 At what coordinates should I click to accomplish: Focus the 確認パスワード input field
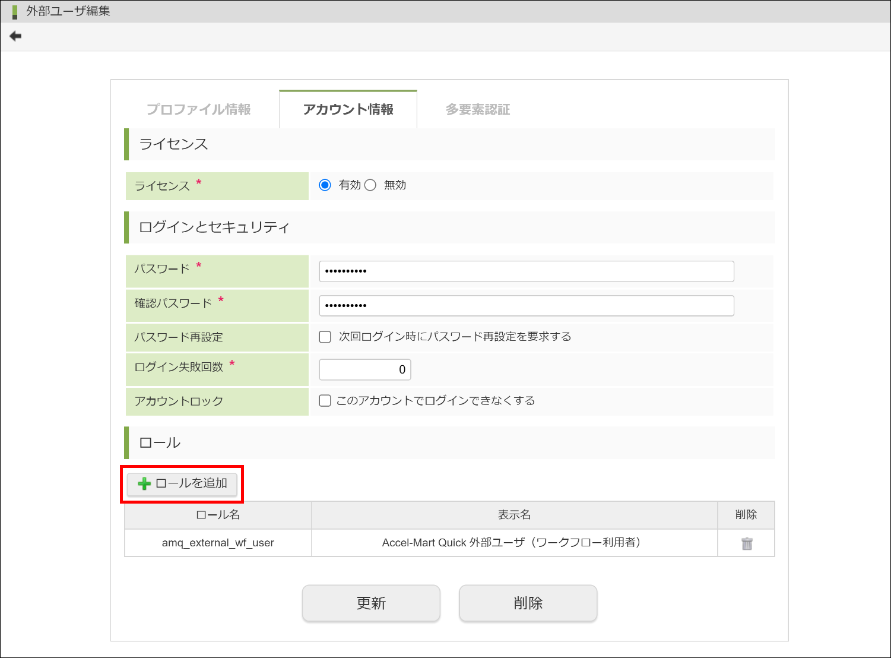(x=527, y=306)
